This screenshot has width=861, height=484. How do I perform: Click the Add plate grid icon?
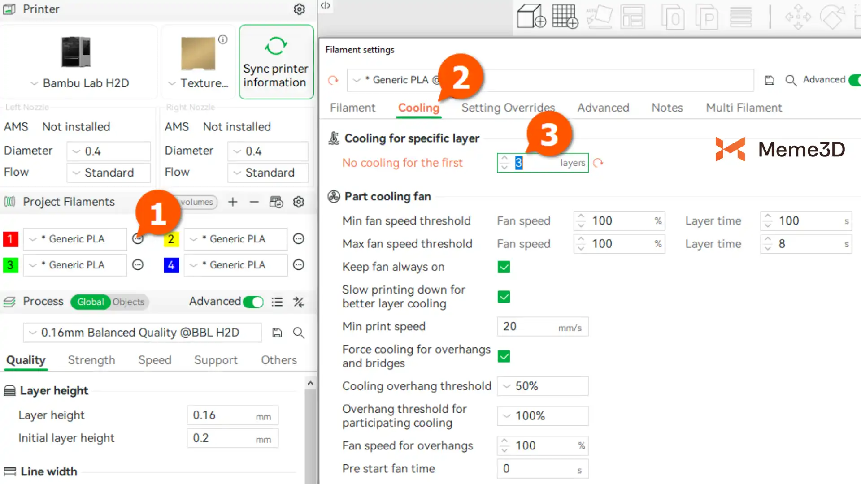coord(564,17)
